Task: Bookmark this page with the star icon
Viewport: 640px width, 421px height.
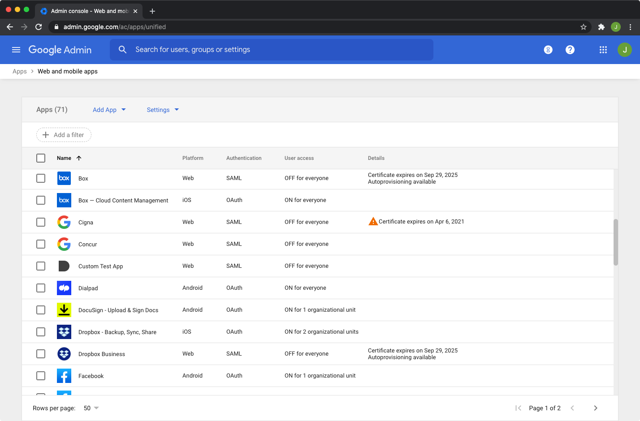Action: (x=584, y=27)
